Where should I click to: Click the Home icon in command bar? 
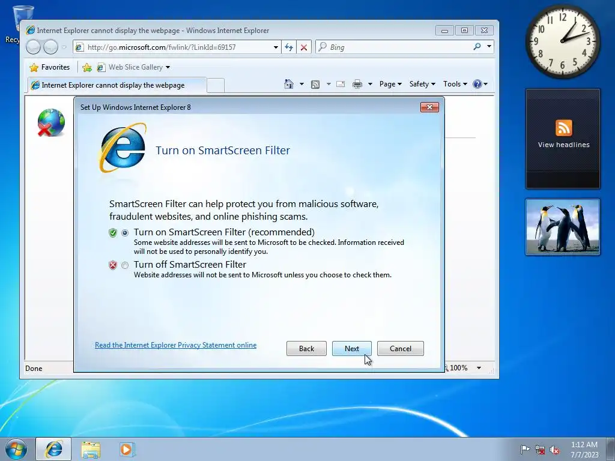289,84
